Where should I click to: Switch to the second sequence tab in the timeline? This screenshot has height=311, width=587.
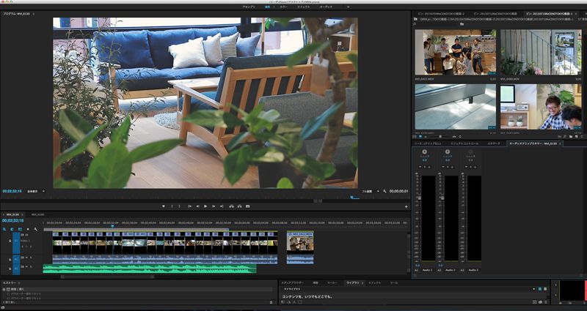37,214
